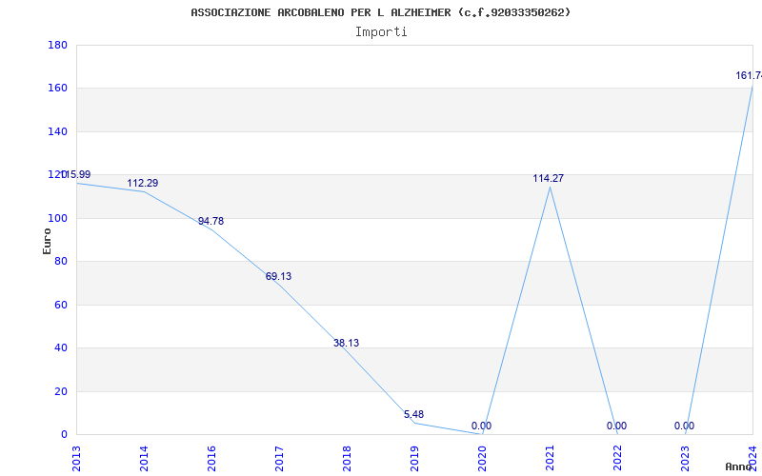The height and width of the screenshot is (476, 762).
Task: Click the 180 value on Euro axis
Action: click(x=57, y=45)
